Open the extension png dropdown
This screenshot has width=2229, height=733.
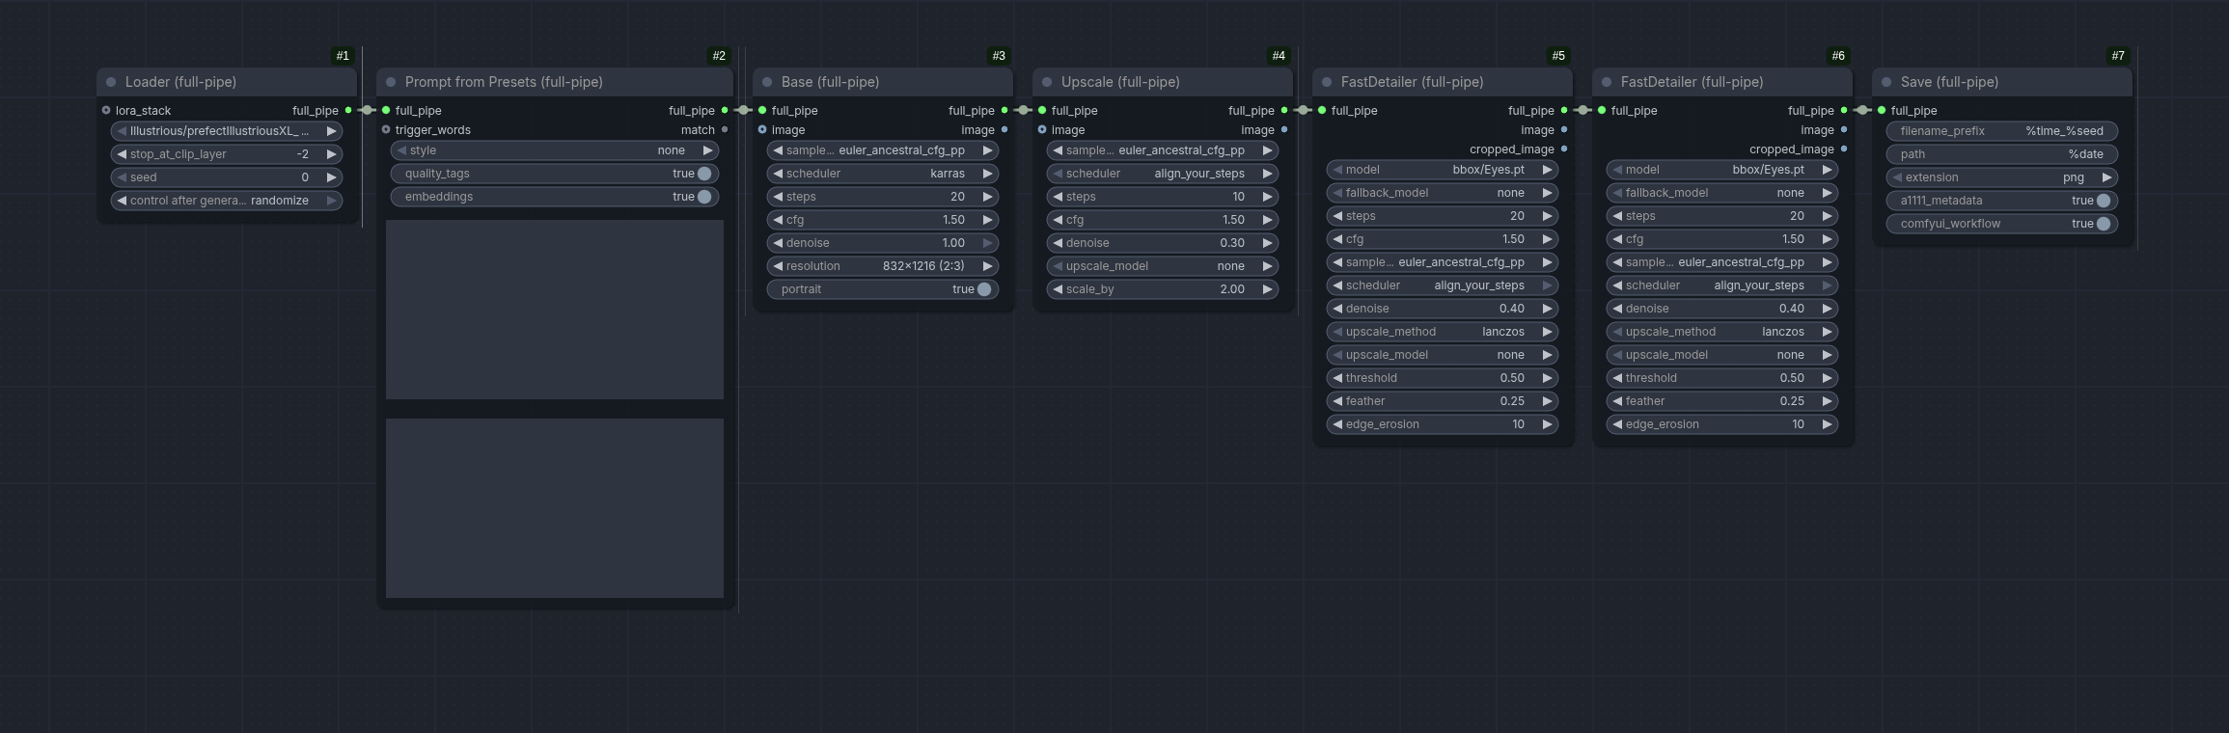pos(2002,177)
